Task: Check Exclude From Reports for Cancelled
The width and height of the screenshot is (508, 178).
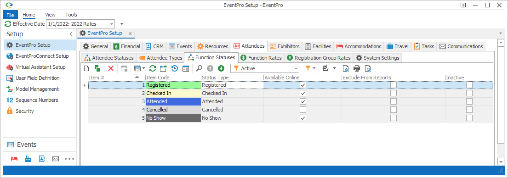Action: [394, 110]
